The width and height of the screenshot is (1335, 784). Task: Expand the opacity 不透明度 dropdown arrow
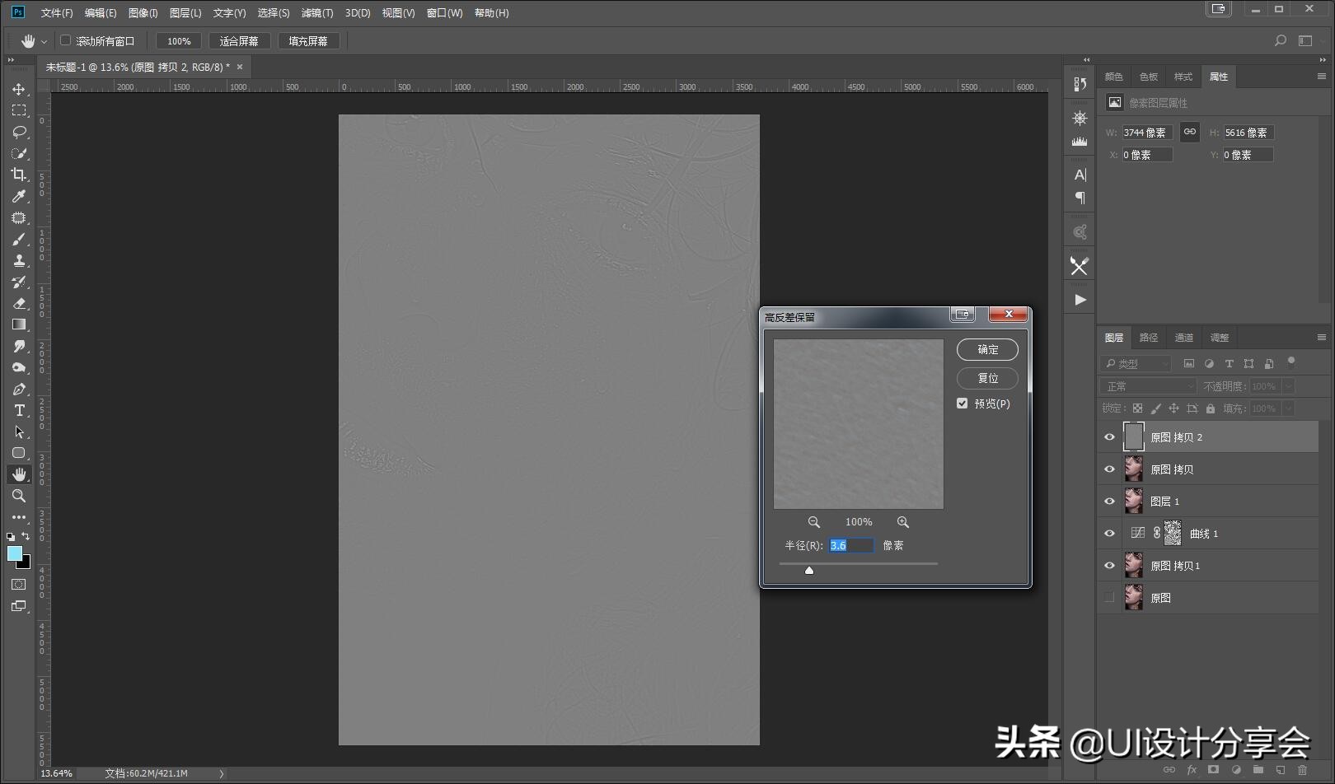click(1288, 386)
